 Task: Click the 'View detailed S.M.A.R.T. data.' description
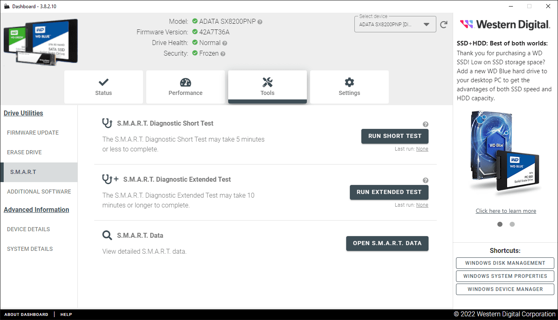[144, 252]
